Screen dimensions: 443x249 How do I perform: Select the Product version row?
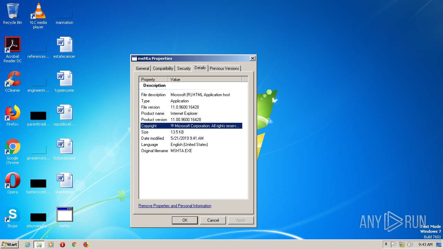[x=191, y=120]
